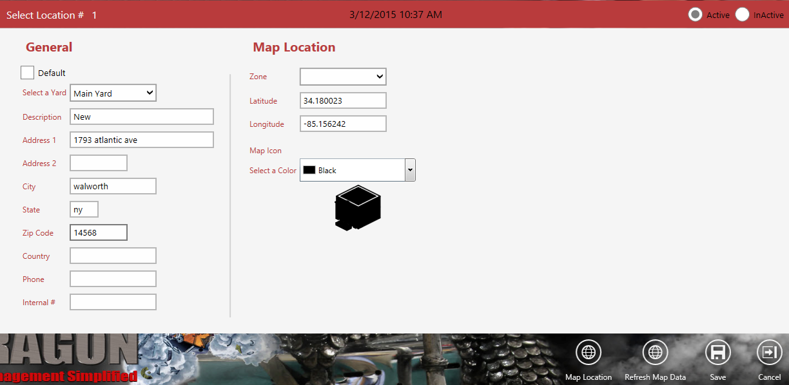This screenshot has height=385, width=789.
Task: Click the black color swatch in color selector
Action: click(309, 171)
